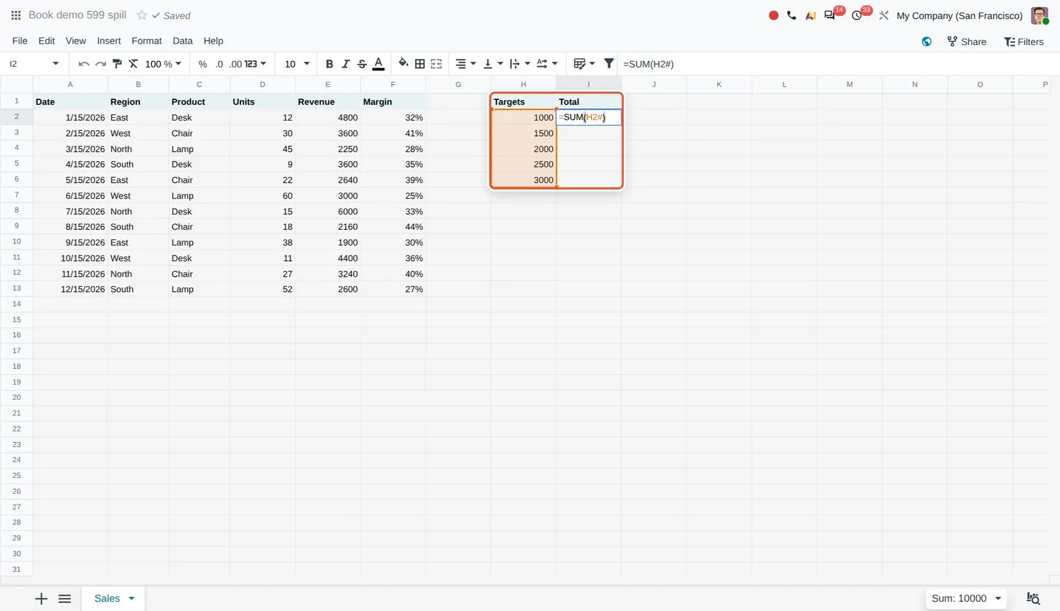
Task: Open the Sum: 10000 statistics dropdown
Action: [966, 598]
